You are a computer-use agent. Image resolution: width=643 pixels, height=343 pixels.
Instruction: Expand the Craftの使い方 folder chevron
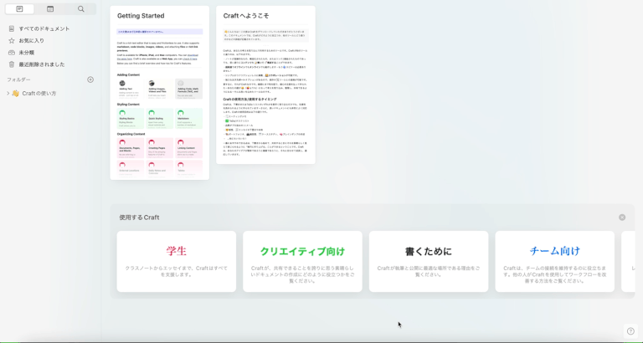coord(8,93)
